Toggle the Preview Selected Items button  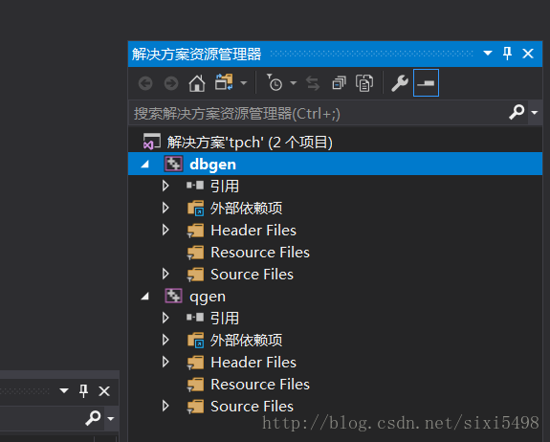click(x=426, y=83)
